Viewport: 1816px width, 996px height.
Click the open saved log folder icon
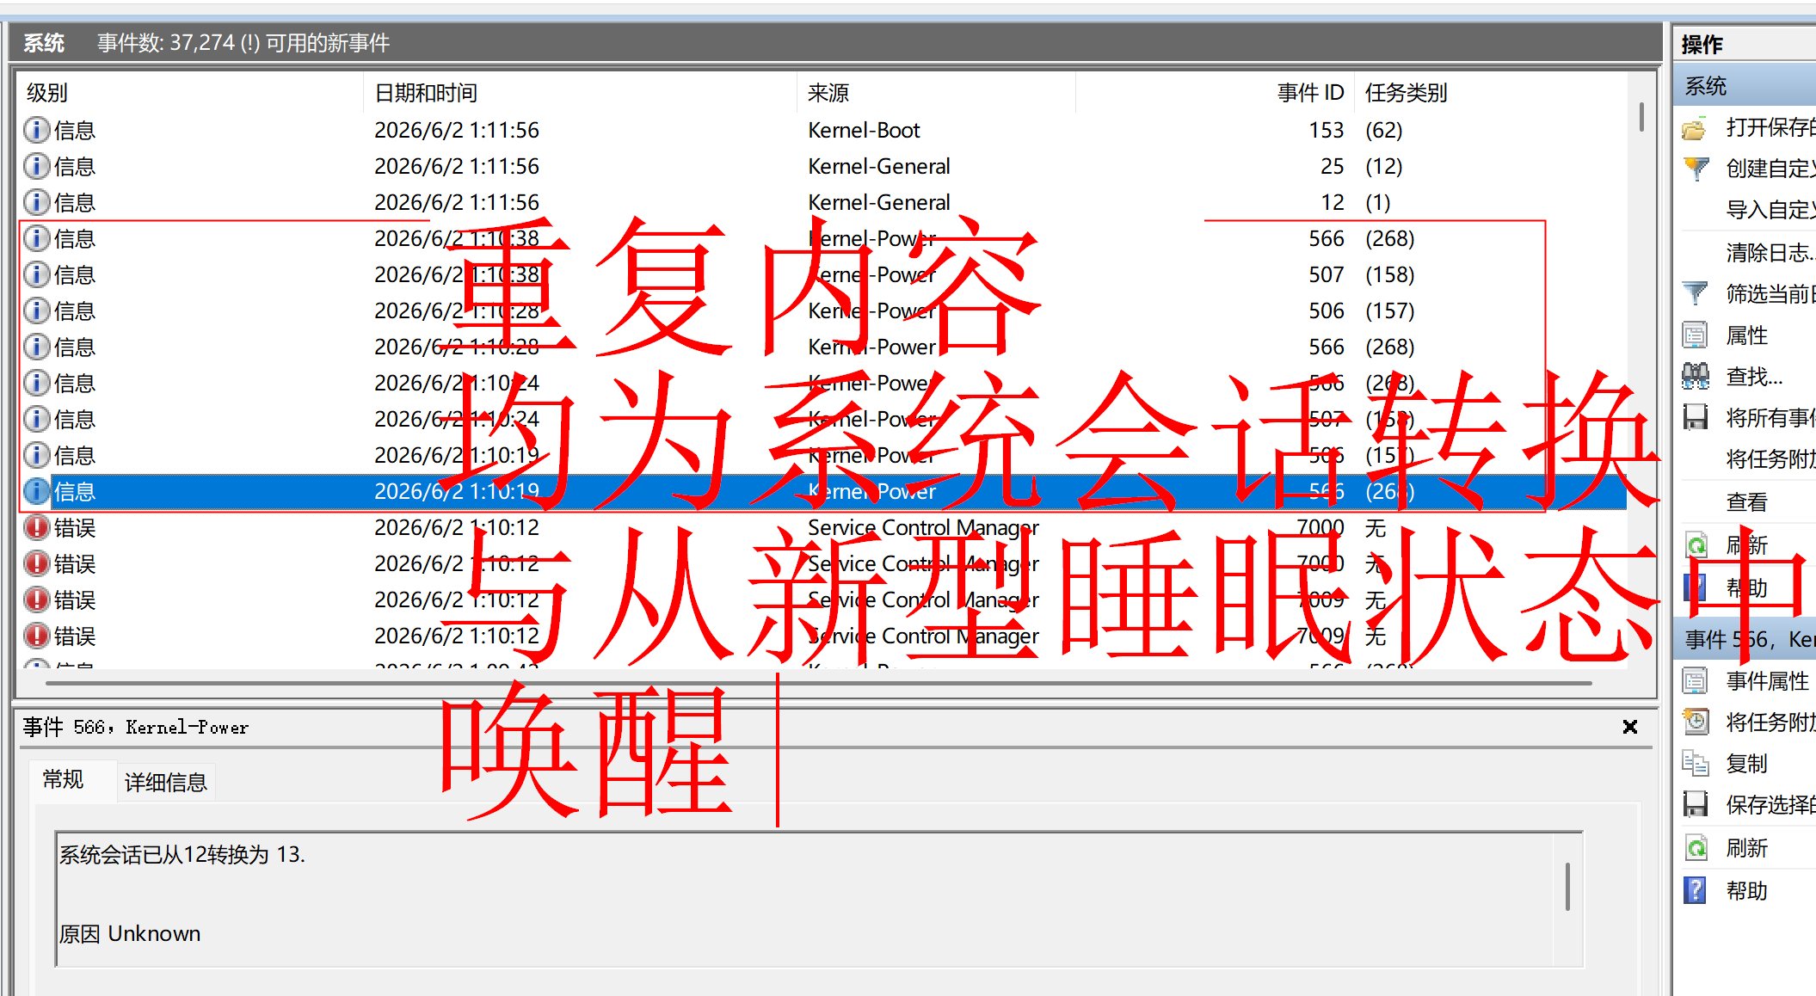1695,129
